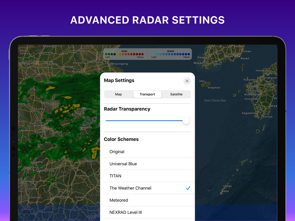This screenshot has width=295, height=221.
Task: Select The Weather Channel color scheme
Action: 149,188
